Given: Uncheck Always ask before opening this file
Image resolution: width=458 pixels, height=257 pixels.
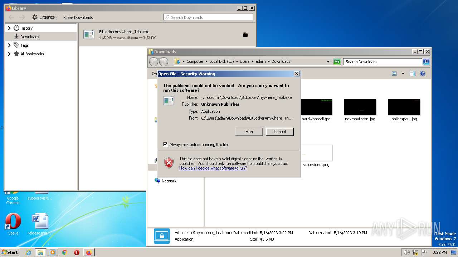Looking at the screenshot, I should pyautogui.click(x=165, y=145).
